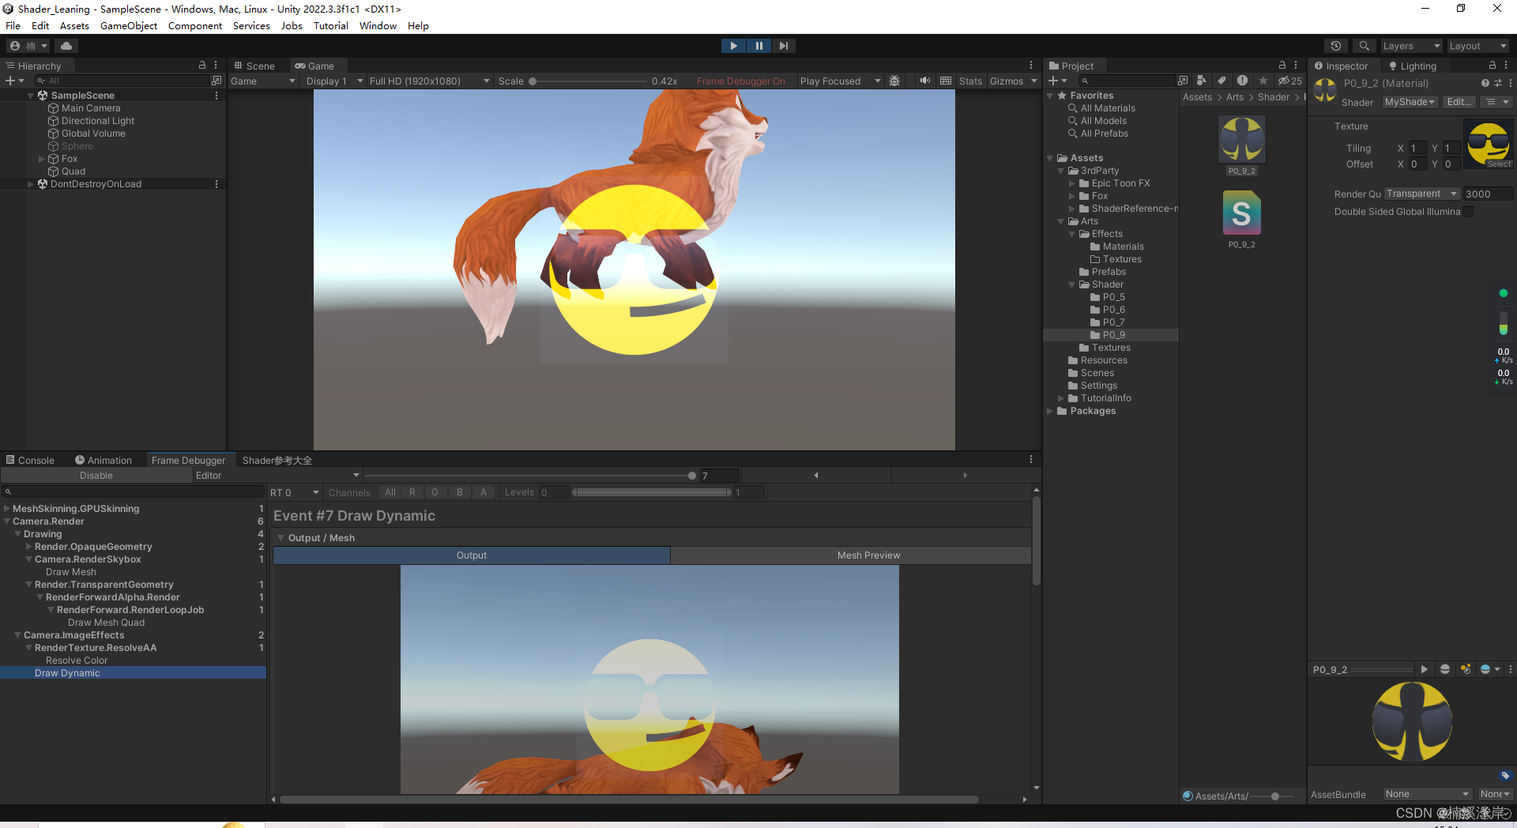Open the Display 1 dropdown
This screenshot has width=1517, height=828.
coord(334,81)
